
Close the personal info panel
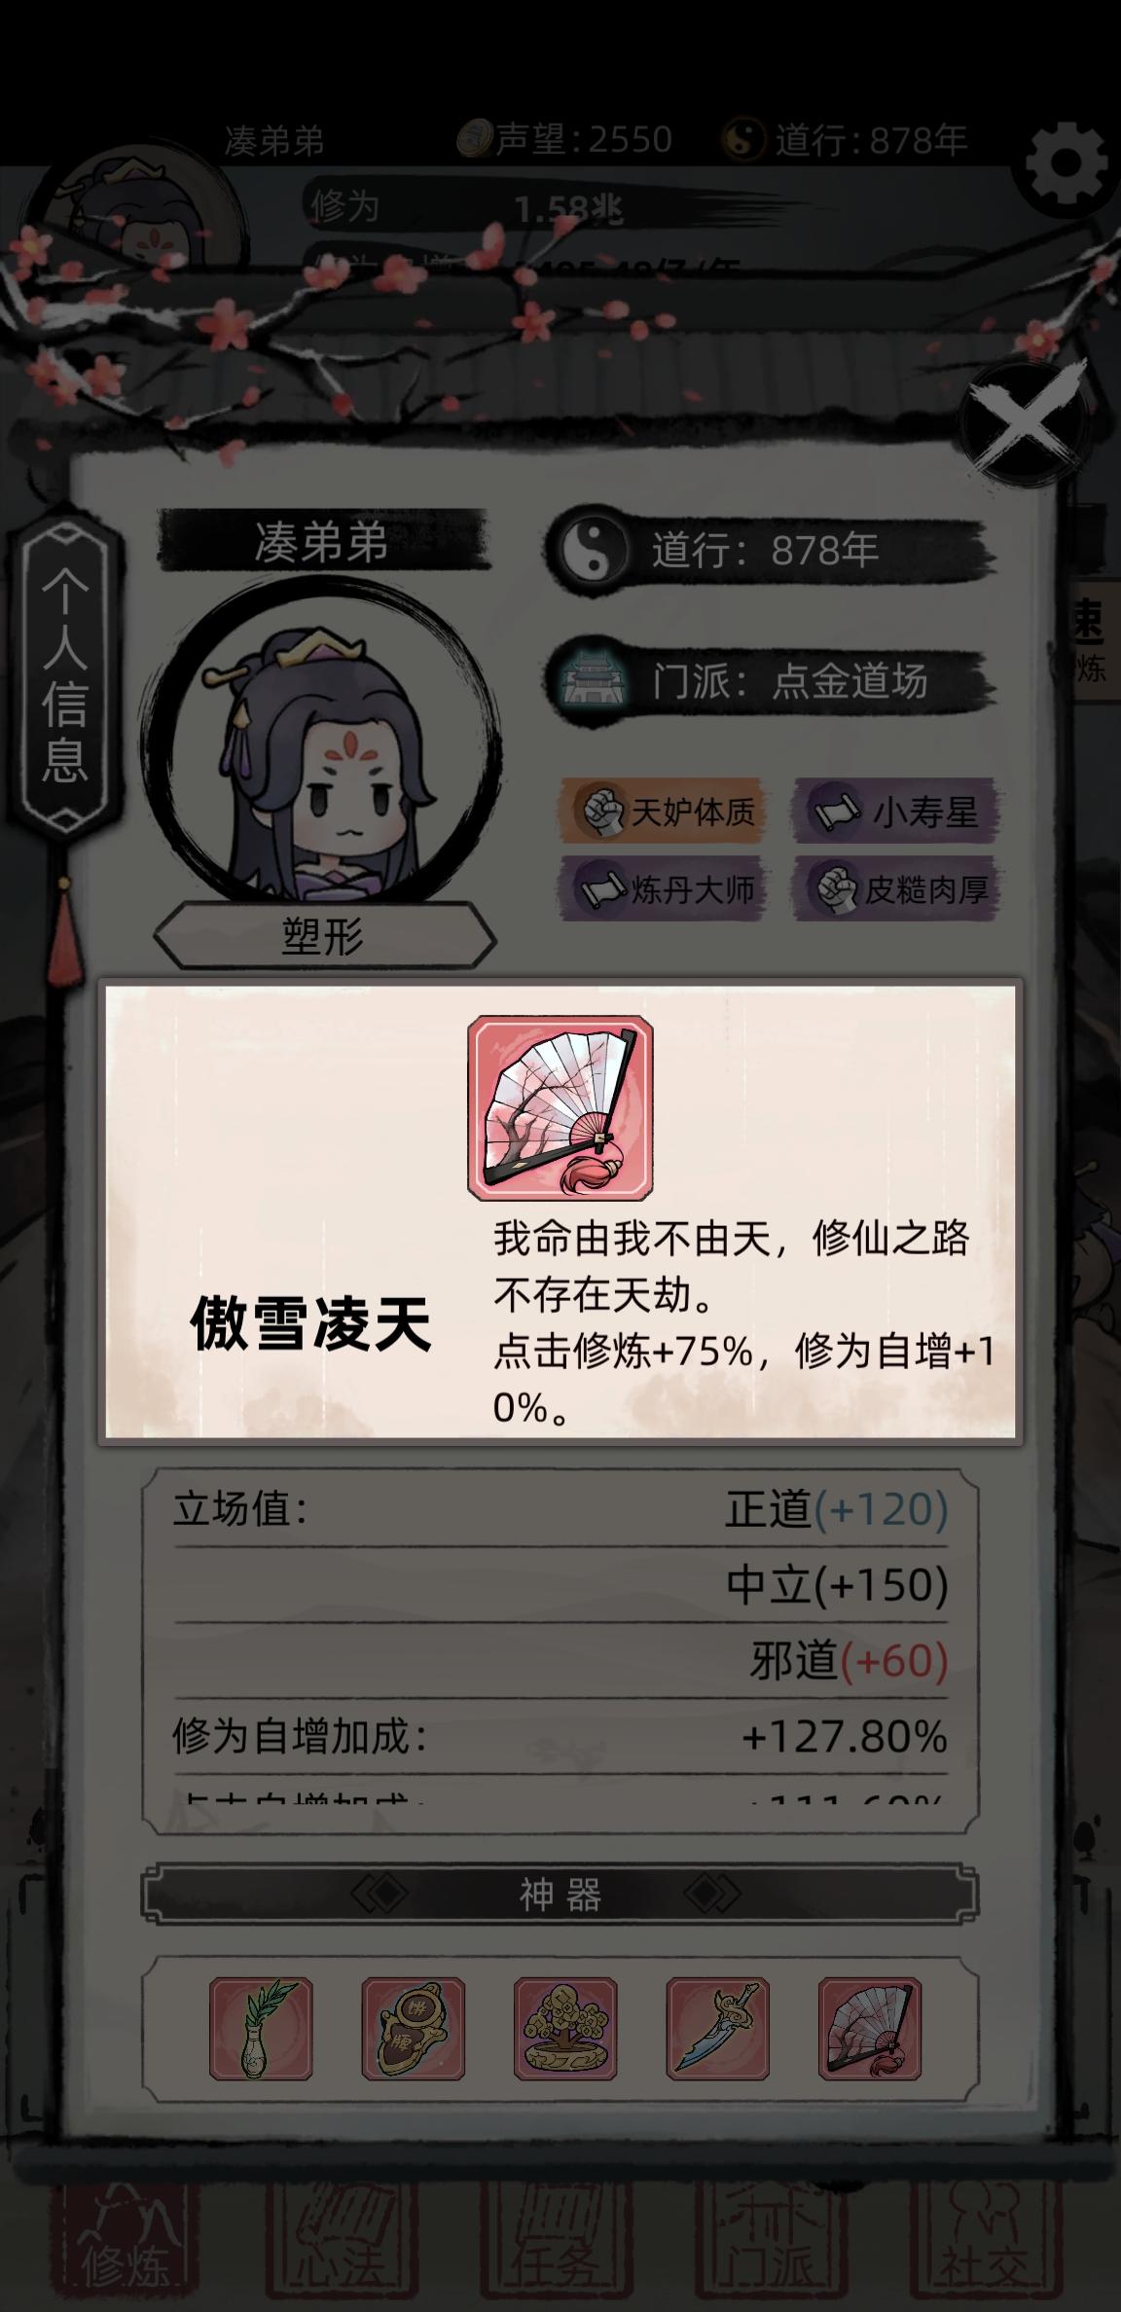click(x=1023, y=422)
